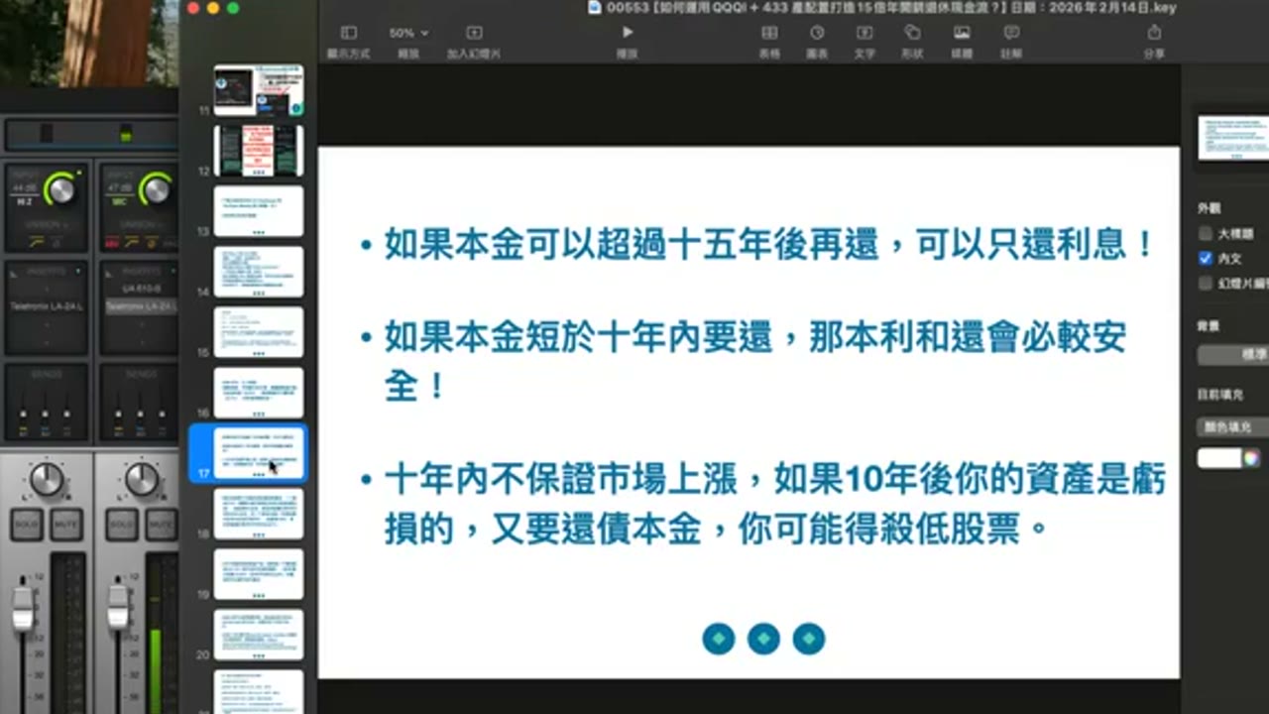Open the color wheel picker button

[x=1252, y=458]
